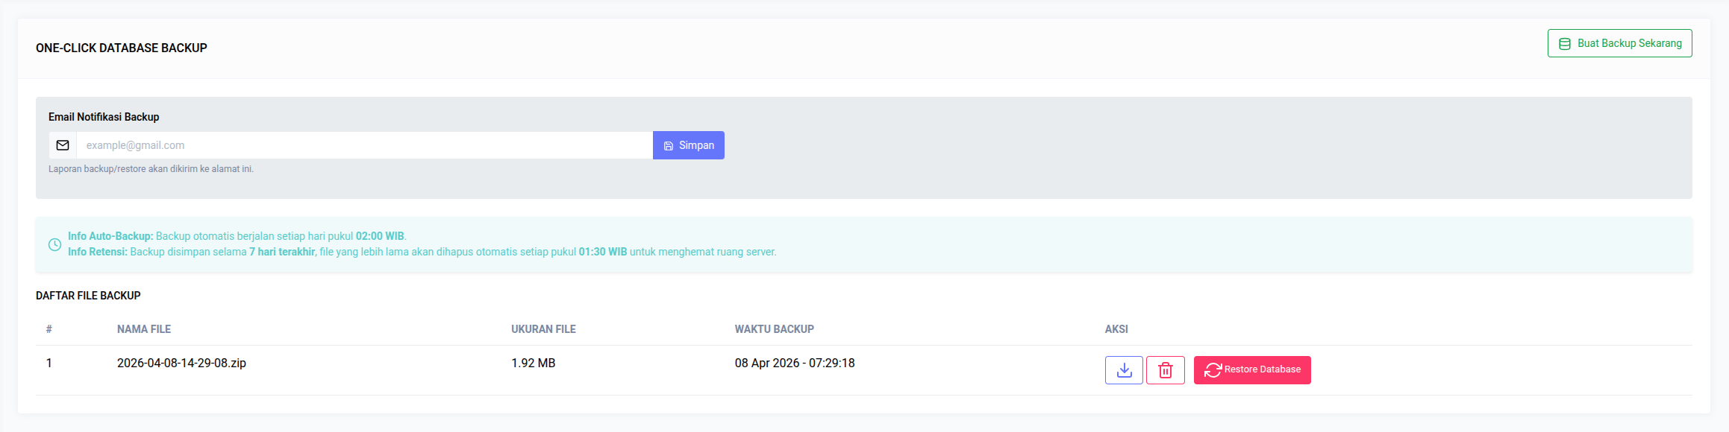
Task: Click the 1.92 MB file size cell
Action: click(533, 363)
